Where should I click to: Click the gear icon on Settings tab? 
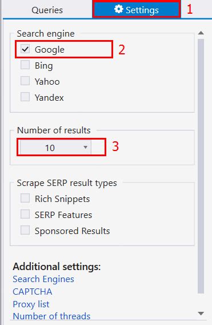119,9
